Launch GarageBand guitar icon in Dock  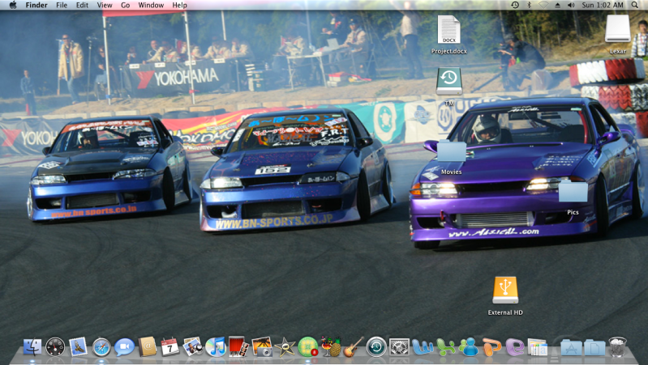point(354,346)
